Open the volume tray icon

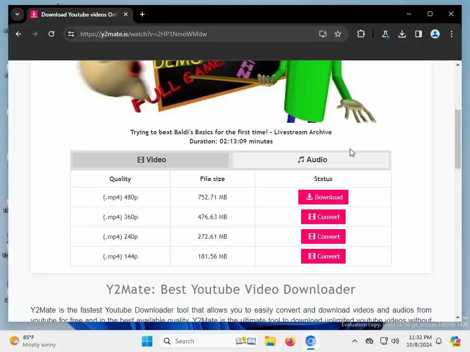coord(395,341)
